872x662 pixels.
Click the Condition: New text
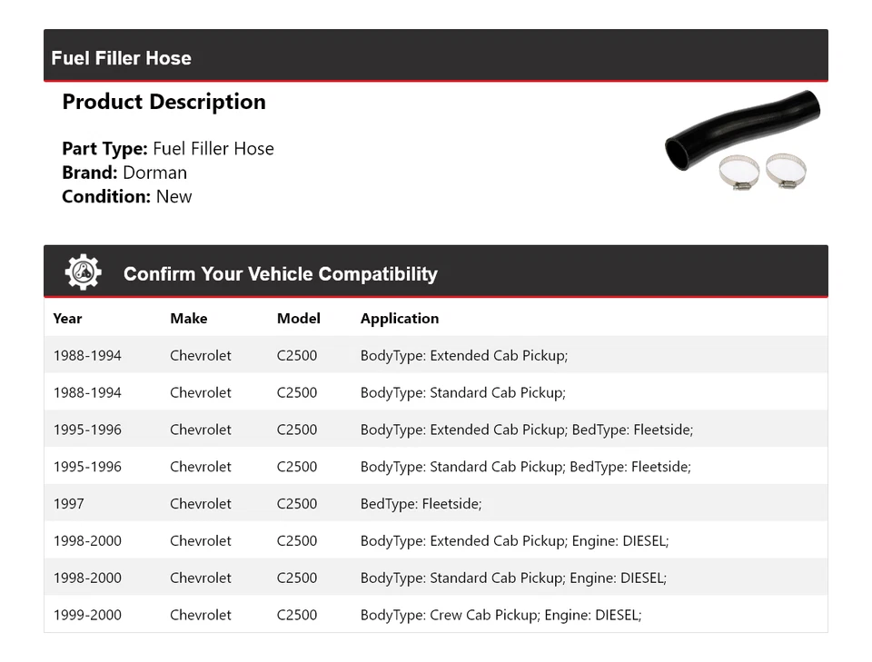coord(126,196)
